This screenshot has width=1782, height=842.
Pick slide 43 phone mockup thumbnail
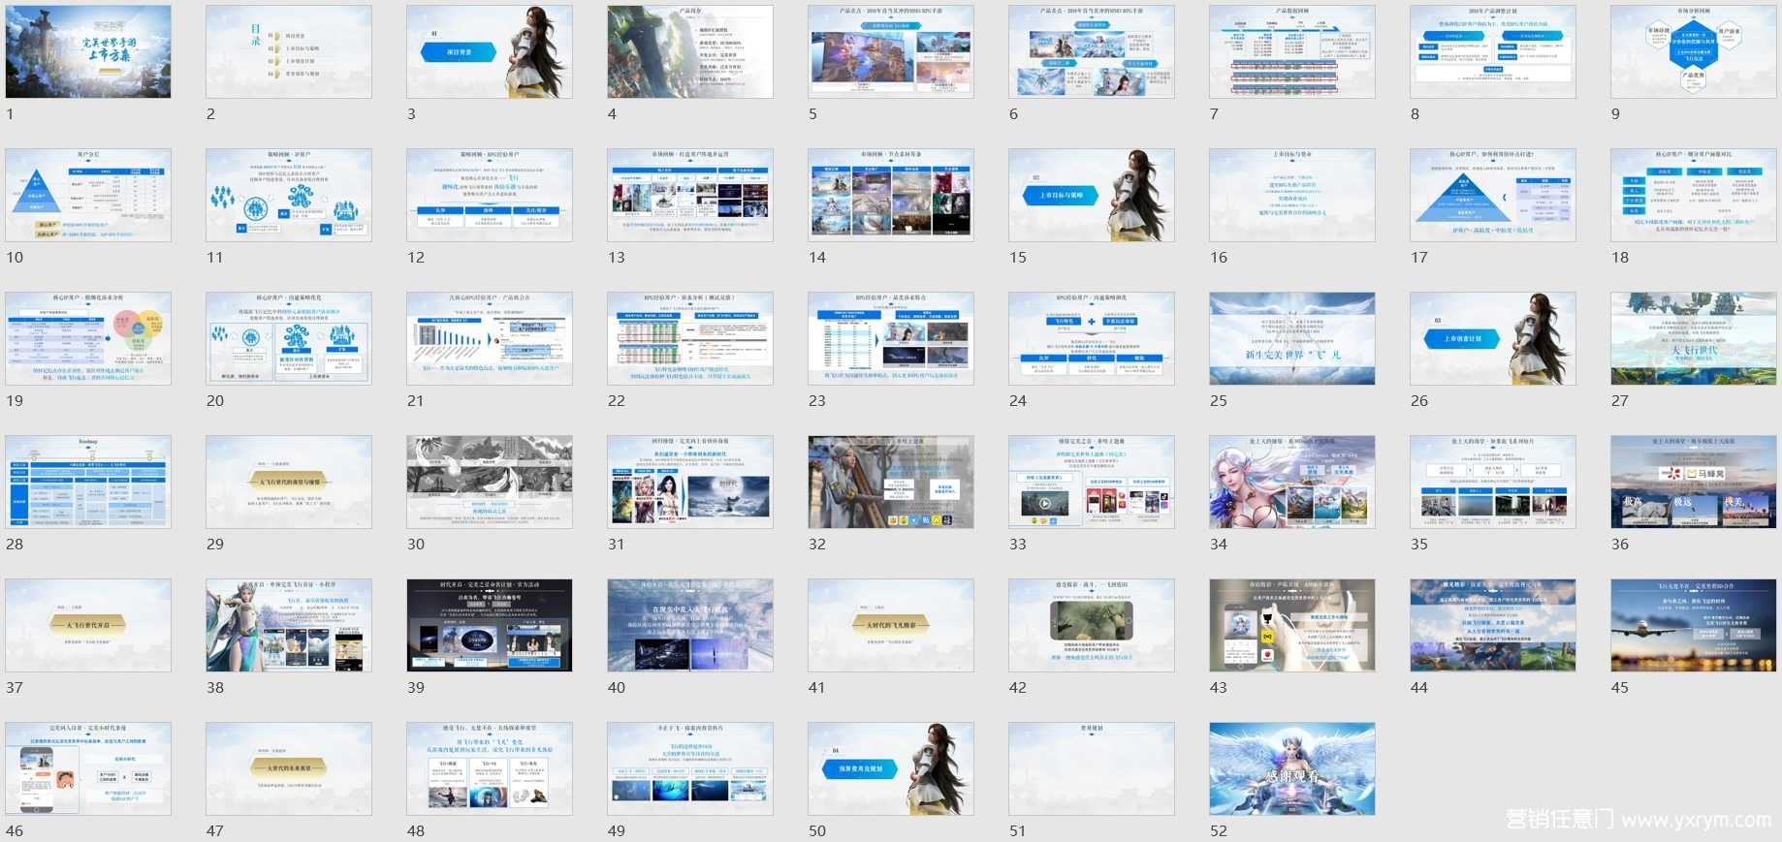point(1292,625)
